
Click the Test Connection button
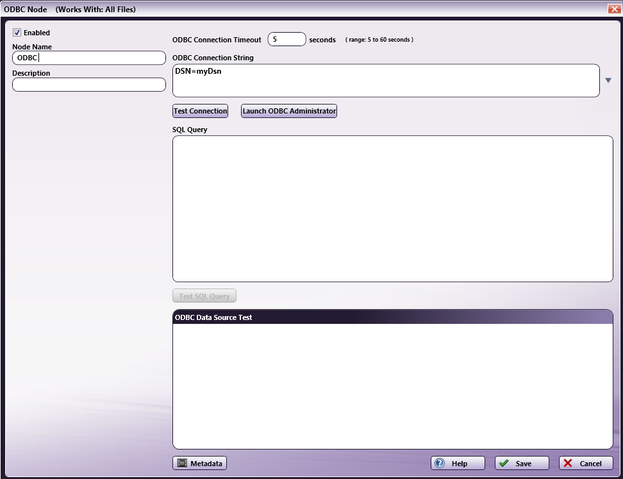click(x=200, y=110)
